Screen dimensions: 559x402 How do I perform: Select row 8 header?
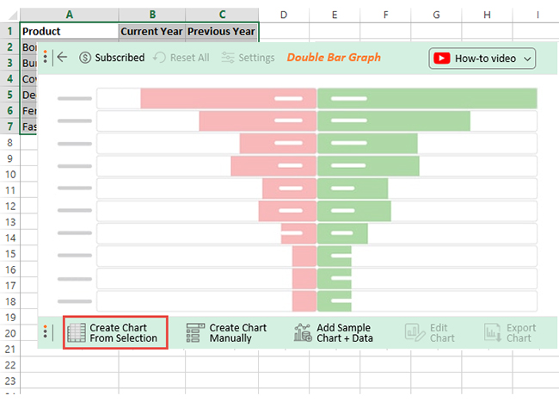[10, 143]
